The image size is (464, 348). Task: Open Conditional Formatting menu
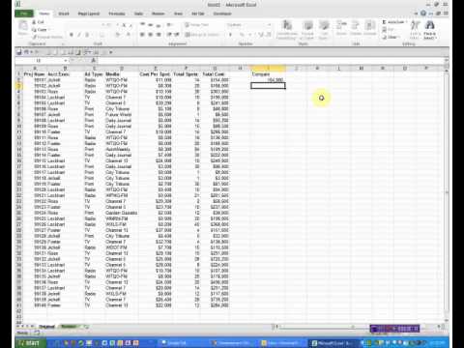pos(287,30)
